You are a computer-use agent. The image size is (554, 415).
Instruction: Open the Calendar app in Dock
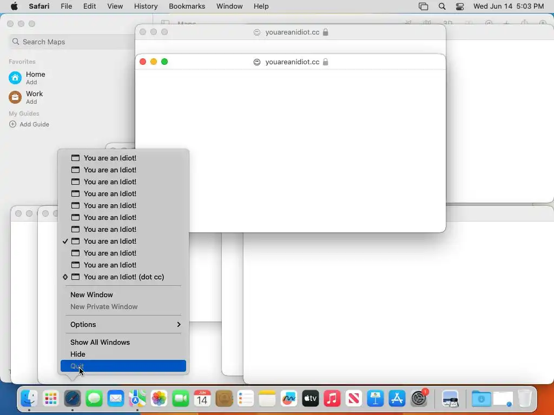pyautogui.click(x=202, y=399)
